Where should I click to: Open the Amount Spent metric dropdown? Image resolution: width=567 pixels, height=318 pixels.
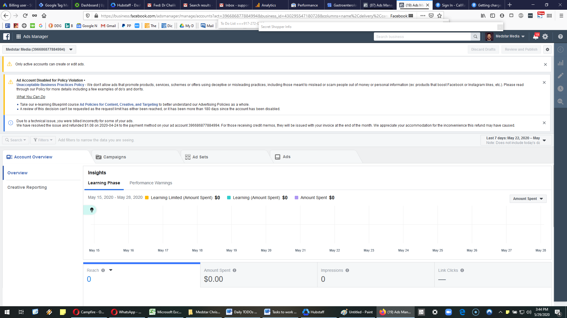click(x=528, y=199)
